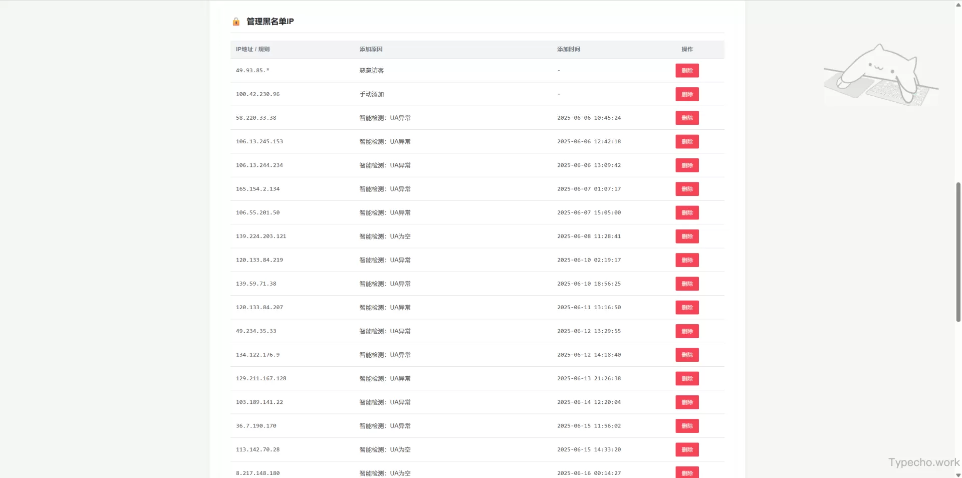Delete blacklisted IP 8.217.148.180
The height and width of the screenshot is (478, 962).
(686, 472)
